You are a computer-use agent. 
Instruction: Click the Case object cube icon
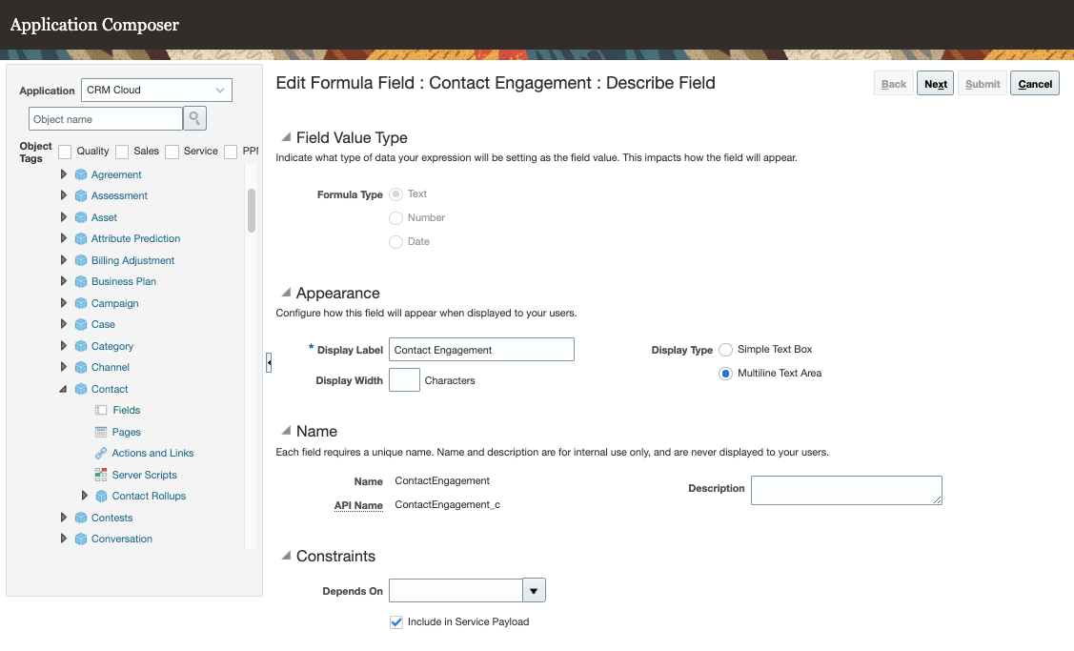(x=80, y=324)
